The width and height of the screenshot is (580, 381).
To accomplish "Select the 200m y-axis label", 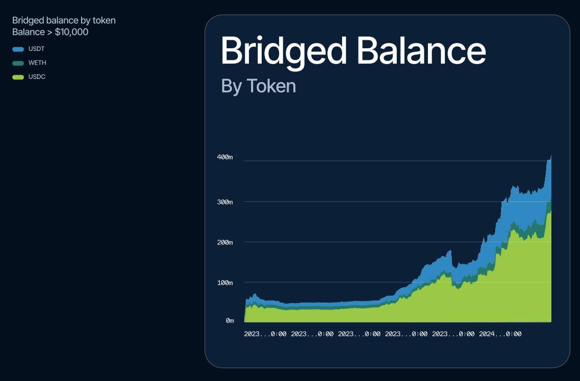I will point(225,243).
